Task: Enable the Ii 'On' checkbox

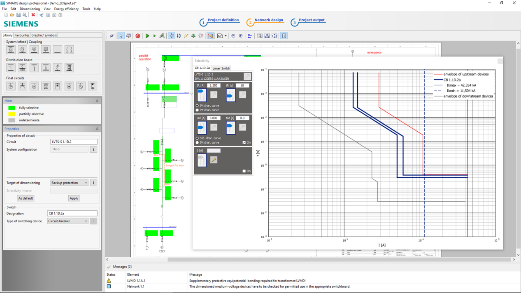Action: coord(244,171)
